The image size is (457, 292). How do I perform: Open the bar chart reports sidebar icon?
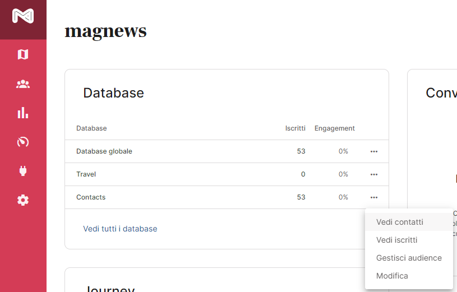coord(23,113)
